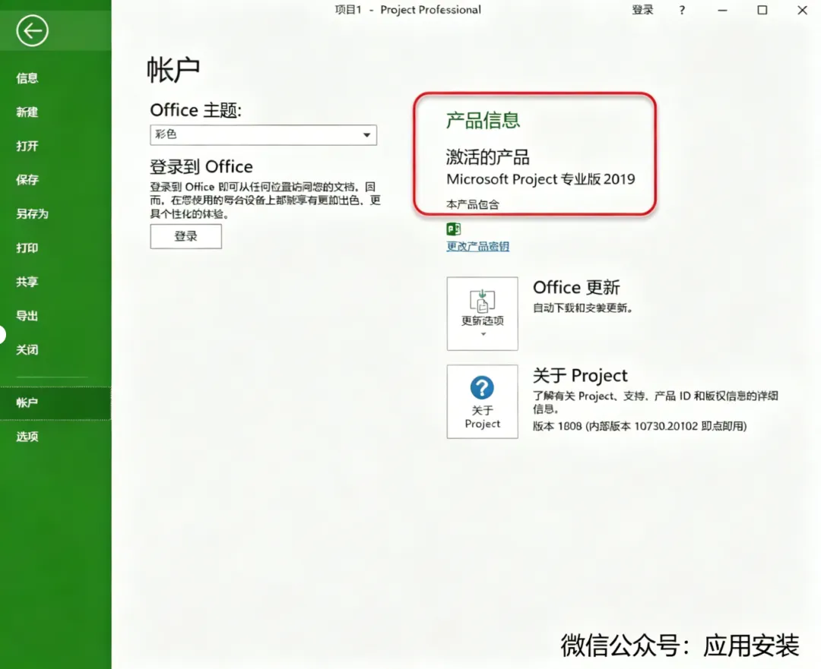
Task: Maximize the Project window
Action: pyautogui.click(x=762, y=10)
